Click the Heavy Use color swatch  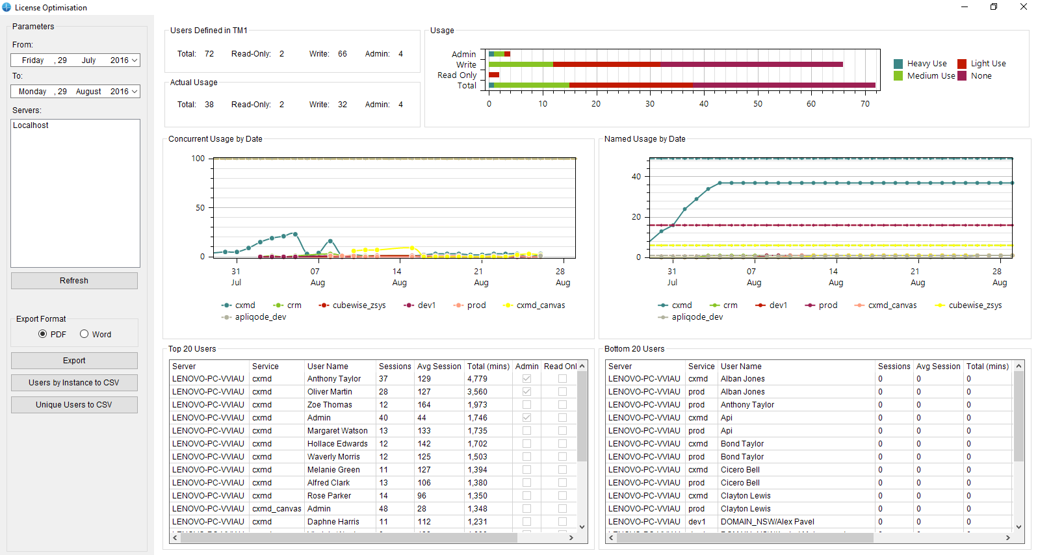[898, 64]
